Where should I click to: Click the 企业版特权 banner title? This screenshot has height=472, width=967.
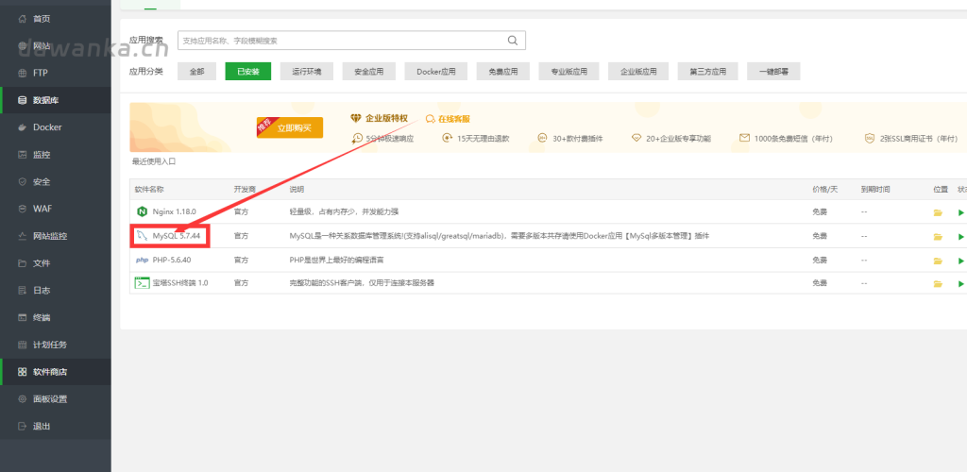coord(386,118)
